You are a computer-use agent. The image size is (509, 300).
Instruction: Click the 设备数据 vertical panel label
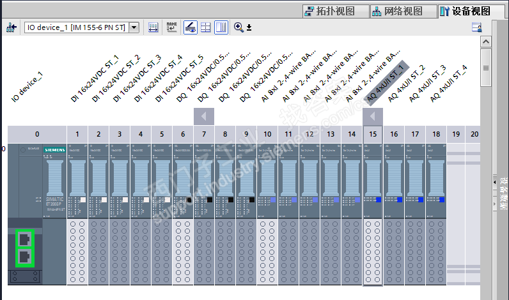pos(503,194)
